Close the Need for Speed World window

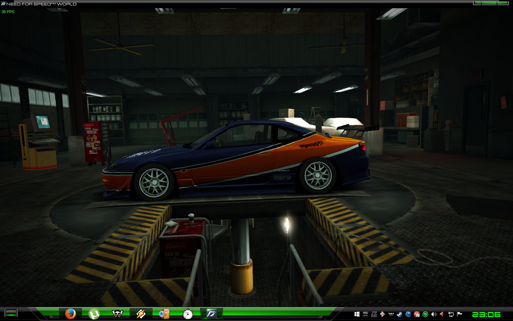pyautogui.click(x=503, y=3)
